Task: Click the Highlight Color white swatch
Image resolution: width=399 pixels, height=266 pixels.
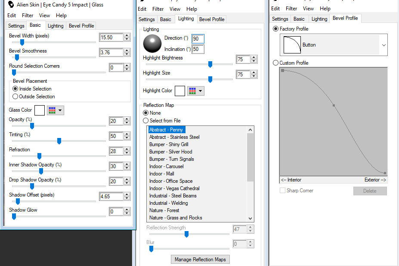Action: (180, 91)
